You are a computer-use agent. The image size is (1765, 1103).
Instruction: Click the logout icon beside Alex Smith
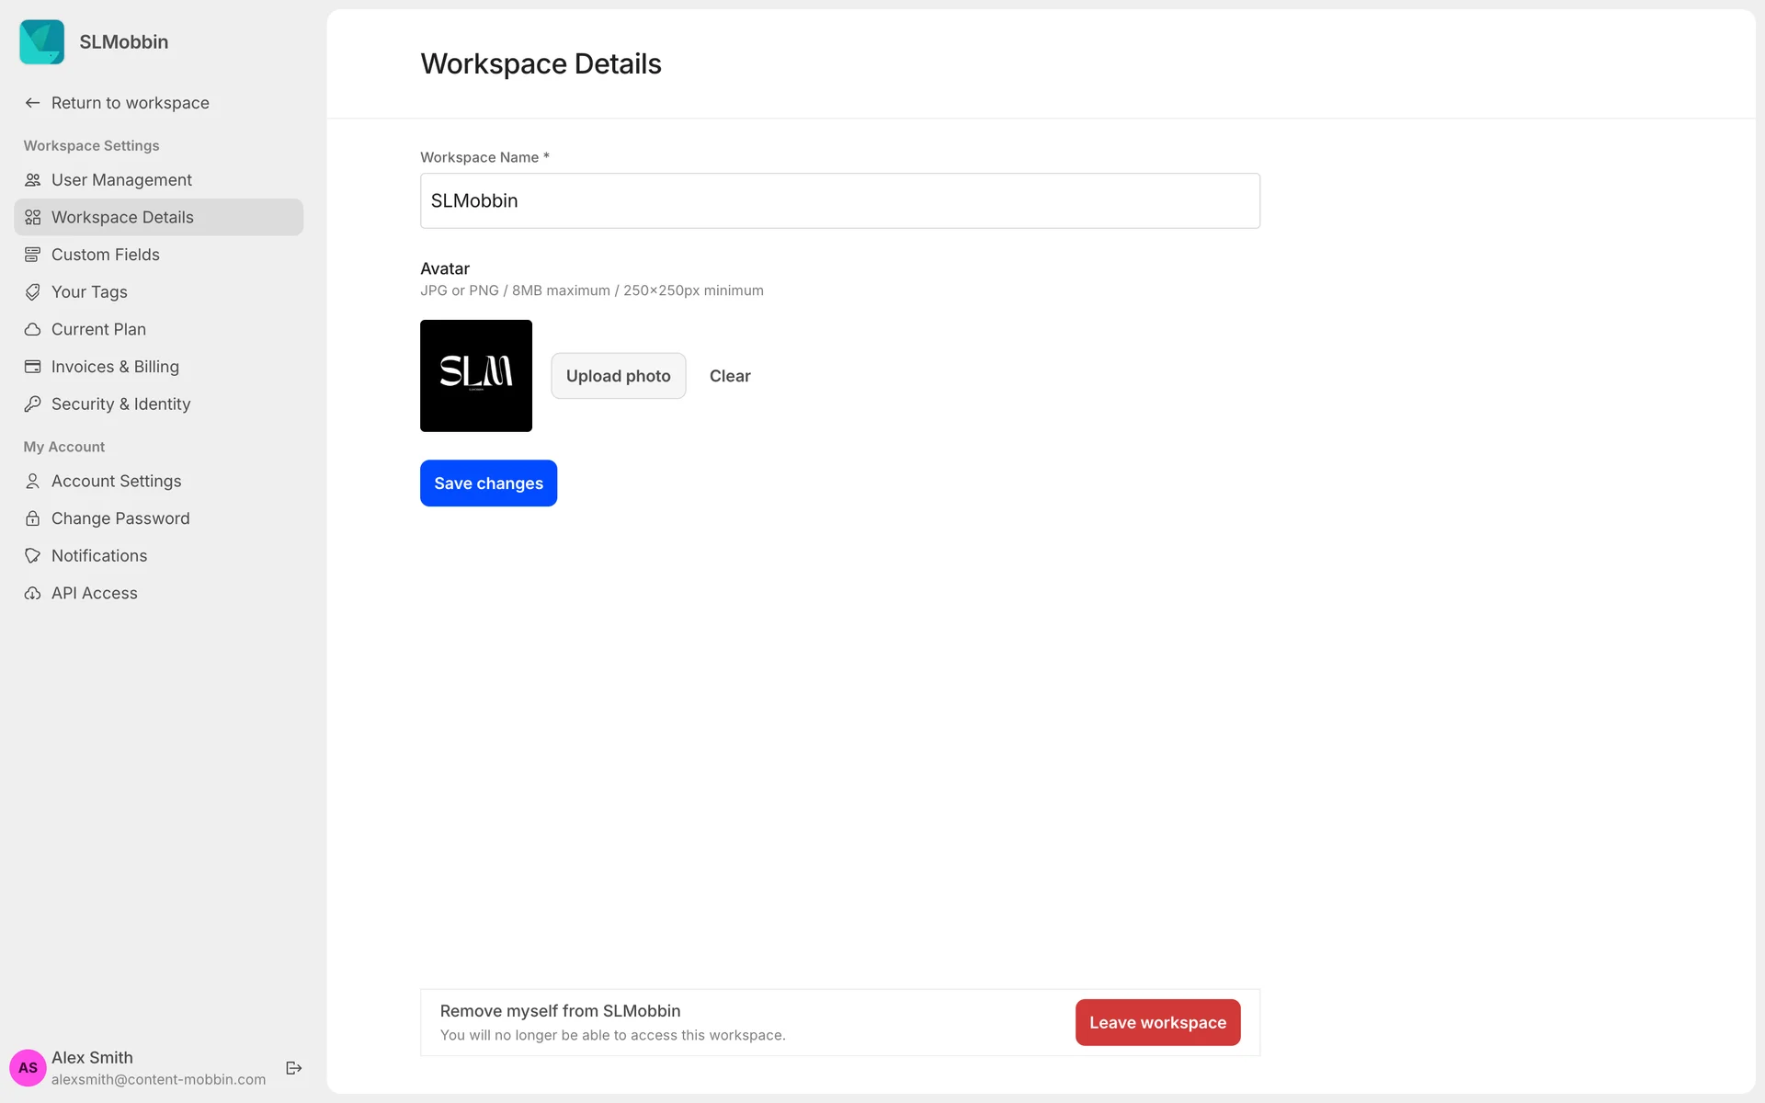tap(294, 1068)
